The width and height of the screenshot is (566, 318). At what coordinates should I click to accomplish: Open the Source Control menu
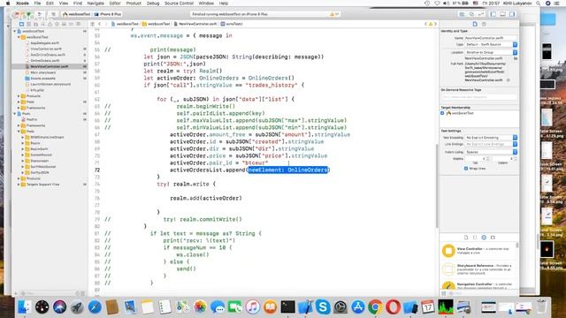(179, 4)
